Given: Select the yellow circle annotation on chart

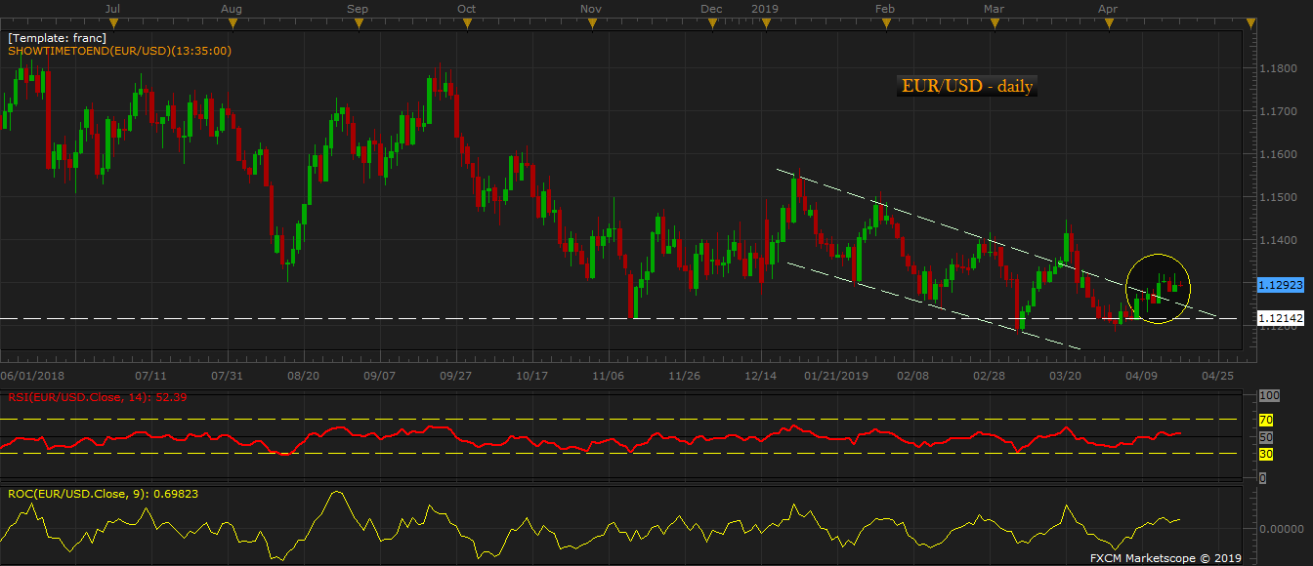Looking at the screenshot, I should pyautogui.click(x=1159, y=289).
